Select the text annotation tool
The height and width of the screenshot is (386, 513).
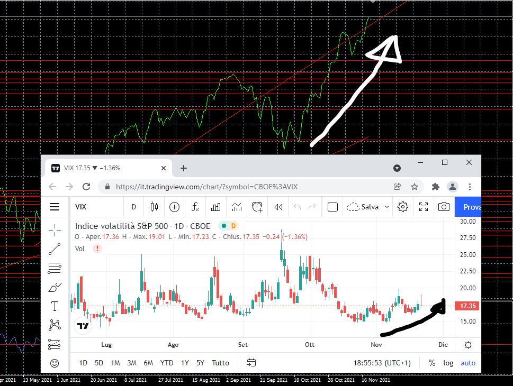pyautogui.click(x=55, y=306)
